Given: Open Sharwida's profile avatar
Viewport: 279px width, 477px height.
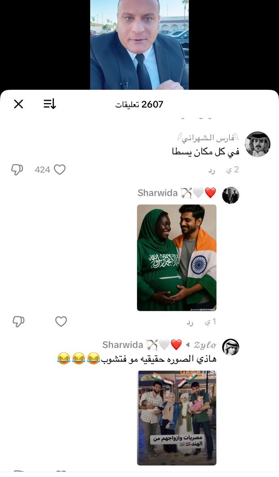Looking at the screenshot, I should point(231,195).
